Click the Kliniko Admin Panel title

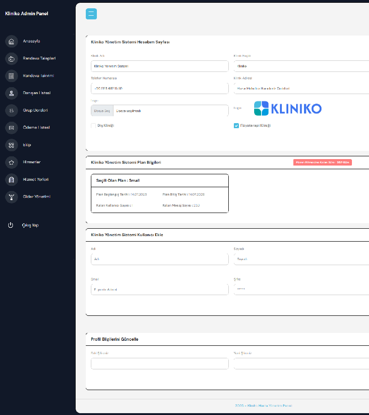[26, 13]
